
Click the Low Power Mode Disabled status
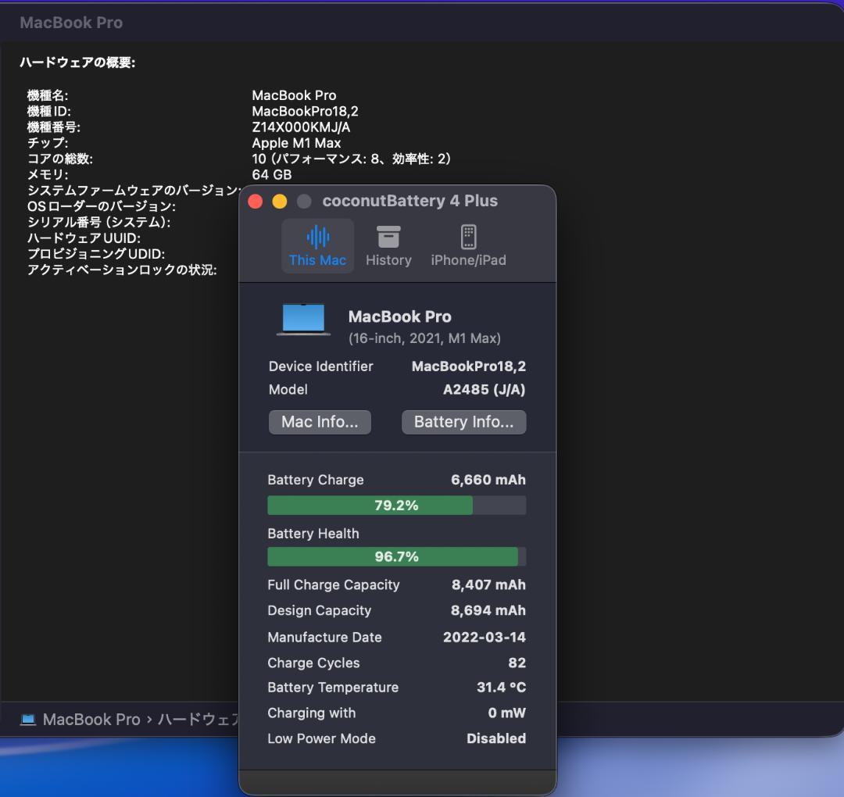click(496, 738)
